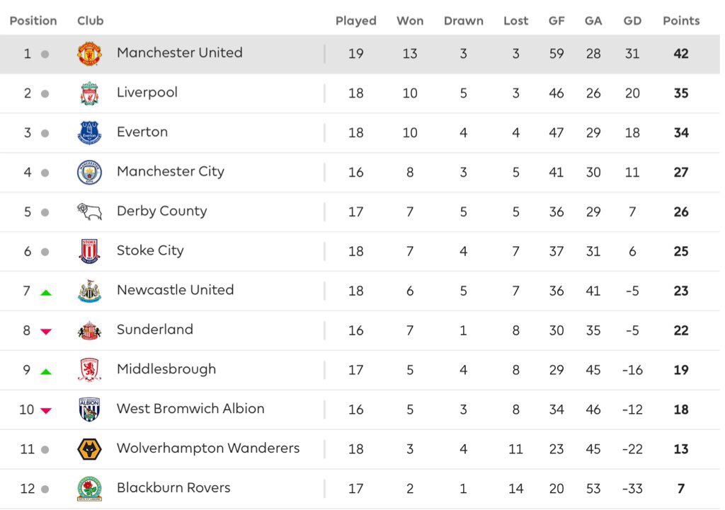The image size is (725, 510).
Task: Click the red down arrow beside West Bromwich Albion
Action: click(x=46, y=410)
